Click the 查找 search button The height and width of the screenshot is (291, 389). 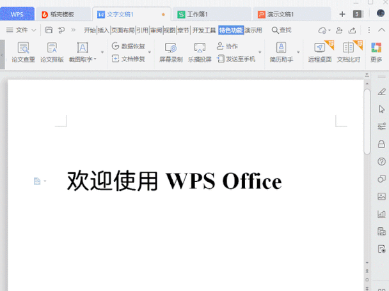click(282, 30)
